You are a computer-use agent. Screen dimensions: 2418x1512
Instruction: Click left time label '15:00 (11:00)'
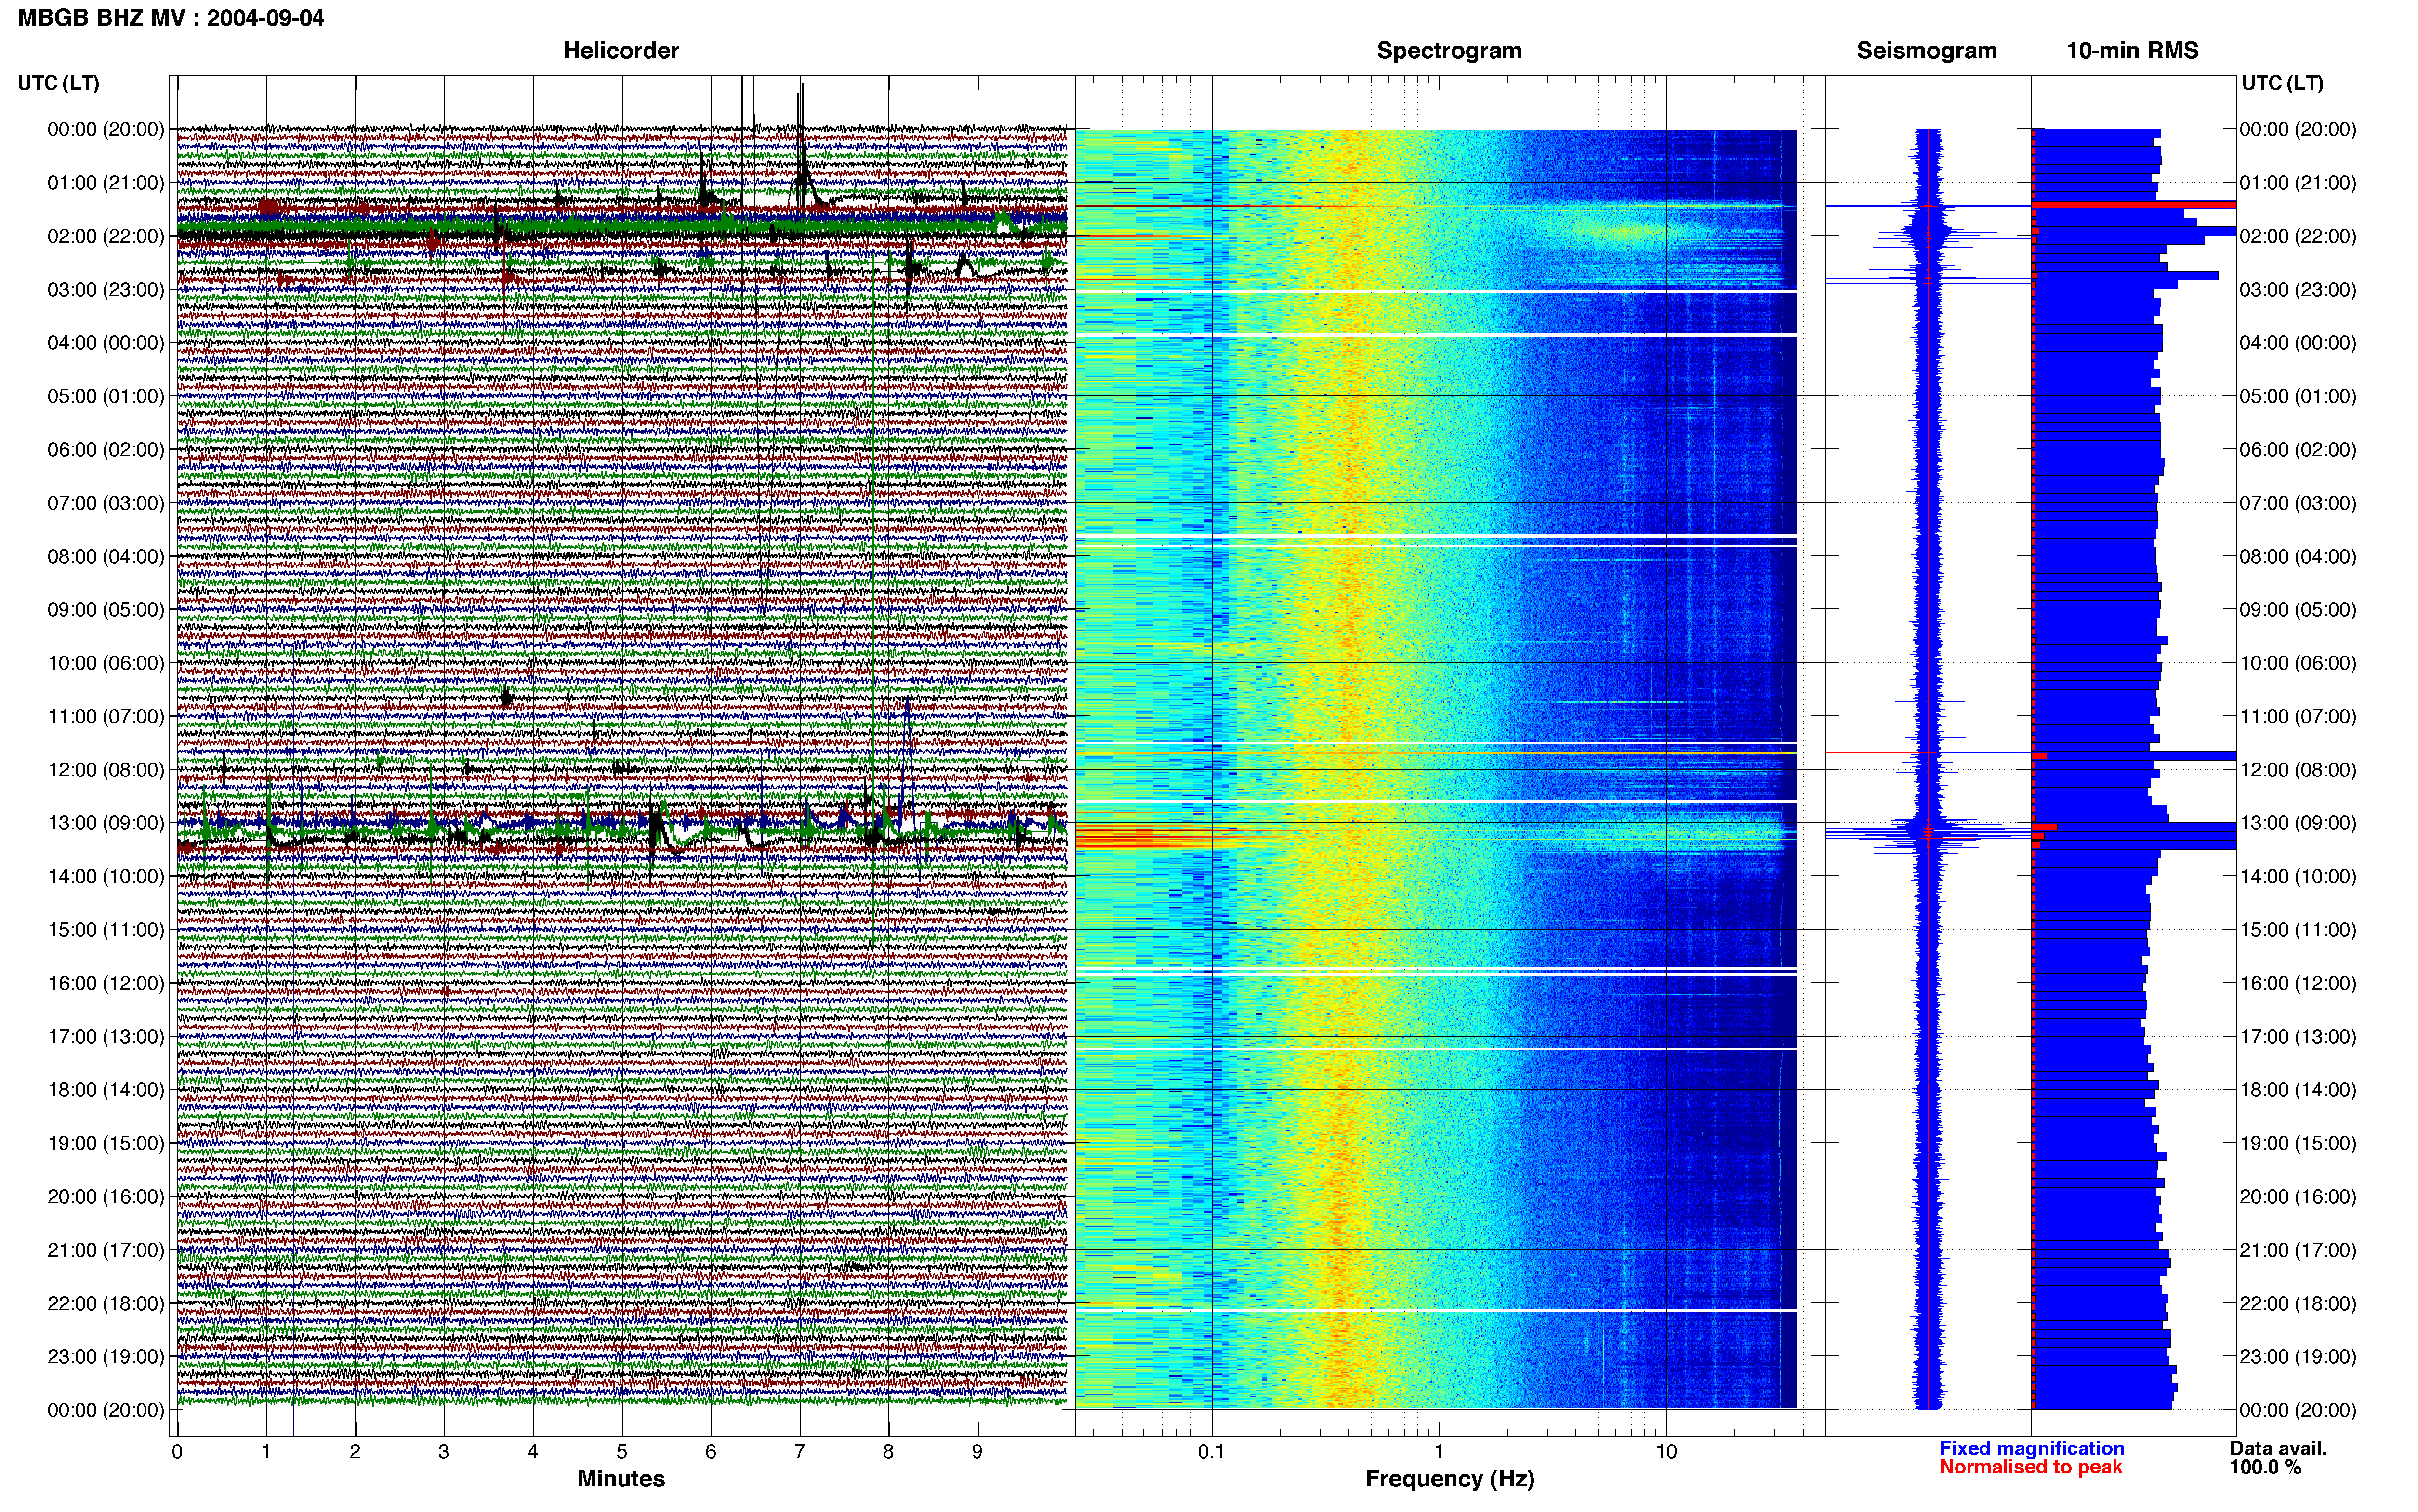pyautogui.click(x=106, y=930)
